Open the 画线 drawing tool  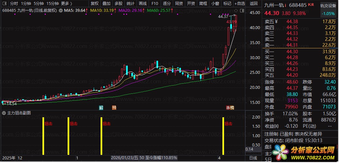coord(143,4)
